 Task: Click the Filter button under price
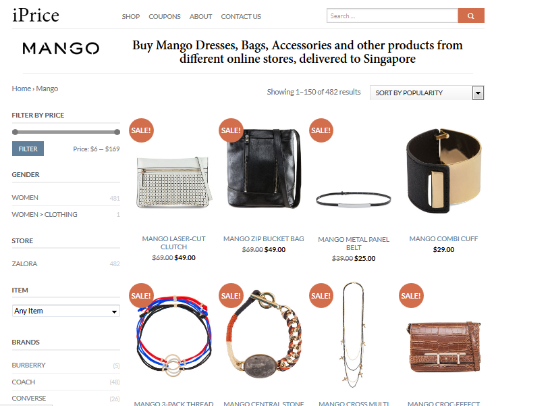click(x=28, y=149)
